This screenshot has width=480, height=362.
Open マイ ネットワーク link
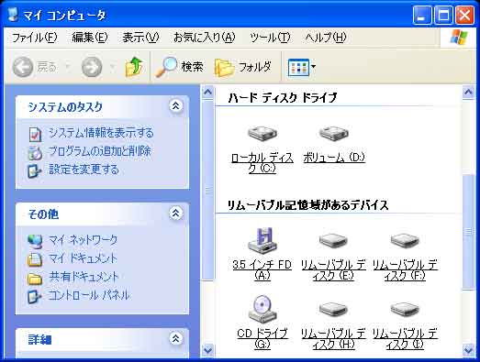point(84,240)
